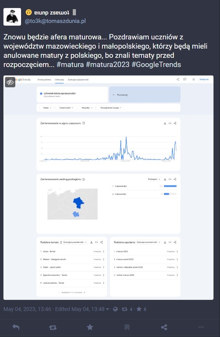This screenshot has width=220, height=337.
Task: Favorite the post with the star icon
Action: (90, 327)
